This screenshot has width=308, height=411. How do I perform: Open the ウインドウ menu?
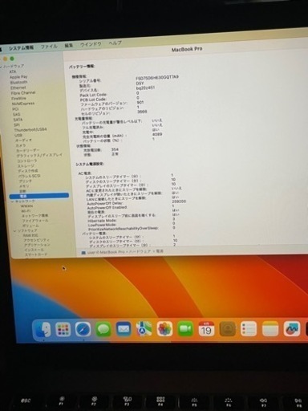pos(91,44)
